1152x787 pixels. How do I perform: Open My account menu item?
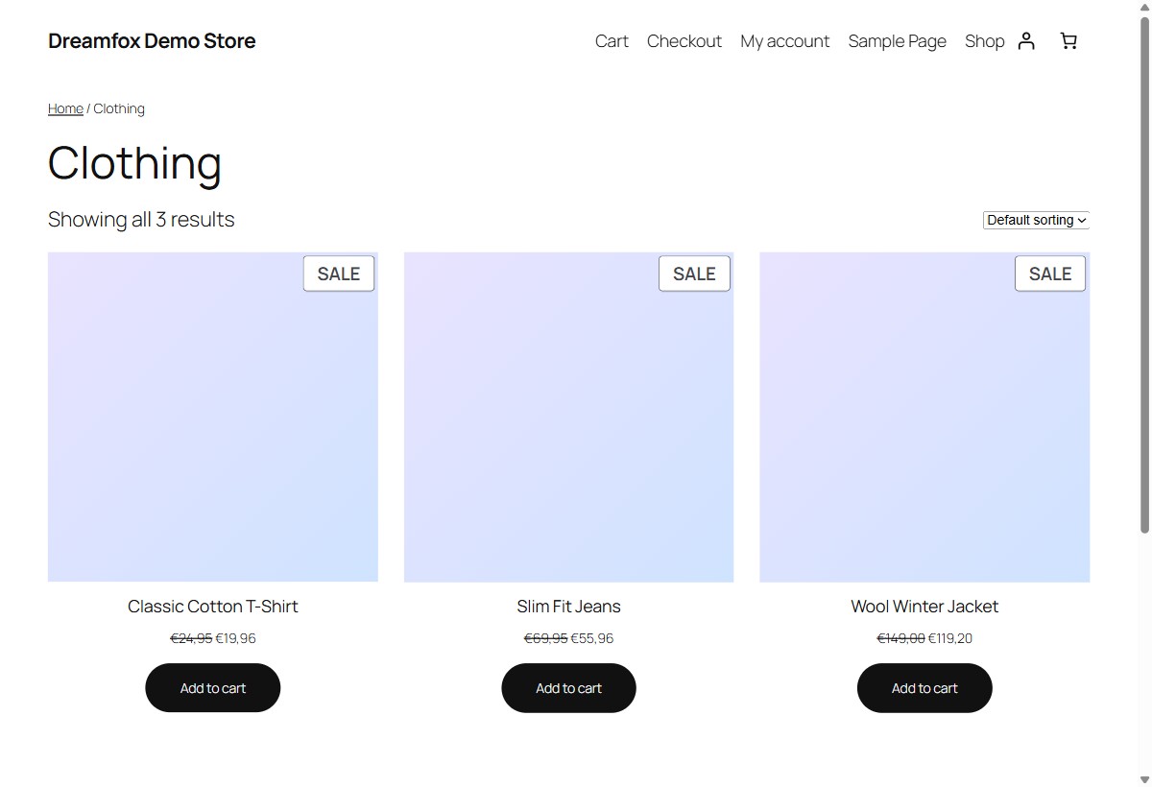click(785, 41)
